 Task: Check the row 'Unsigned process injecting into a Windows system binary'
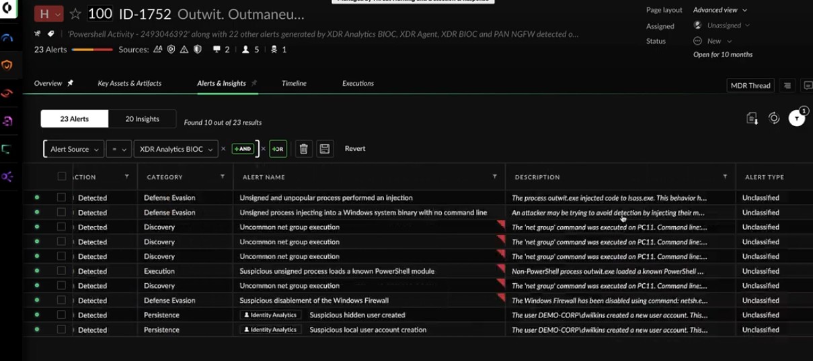(x=62, y=213)
